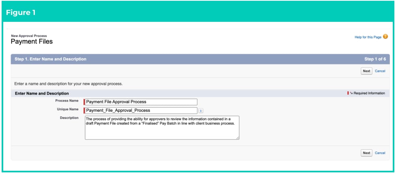Screen dimensions: 396x174
Task: Click the top Next button
Action: [366, 71]
